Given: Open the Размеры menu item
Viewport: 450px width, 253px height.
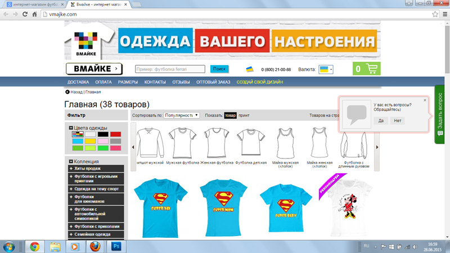Looking at the screenshot, I should click(128, 82).
